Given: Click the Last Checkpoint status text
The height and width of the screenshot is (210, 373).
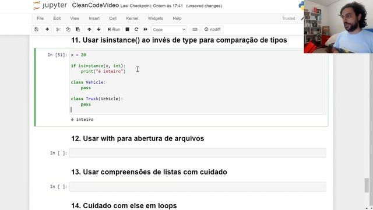Looking at the screenshot, I should click(x=152, y=6).
